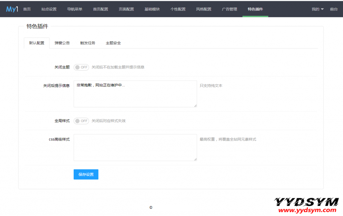The image size is (343, 216).
Task: Open the 首页 menu item
Action: click(x=27, y=9)
